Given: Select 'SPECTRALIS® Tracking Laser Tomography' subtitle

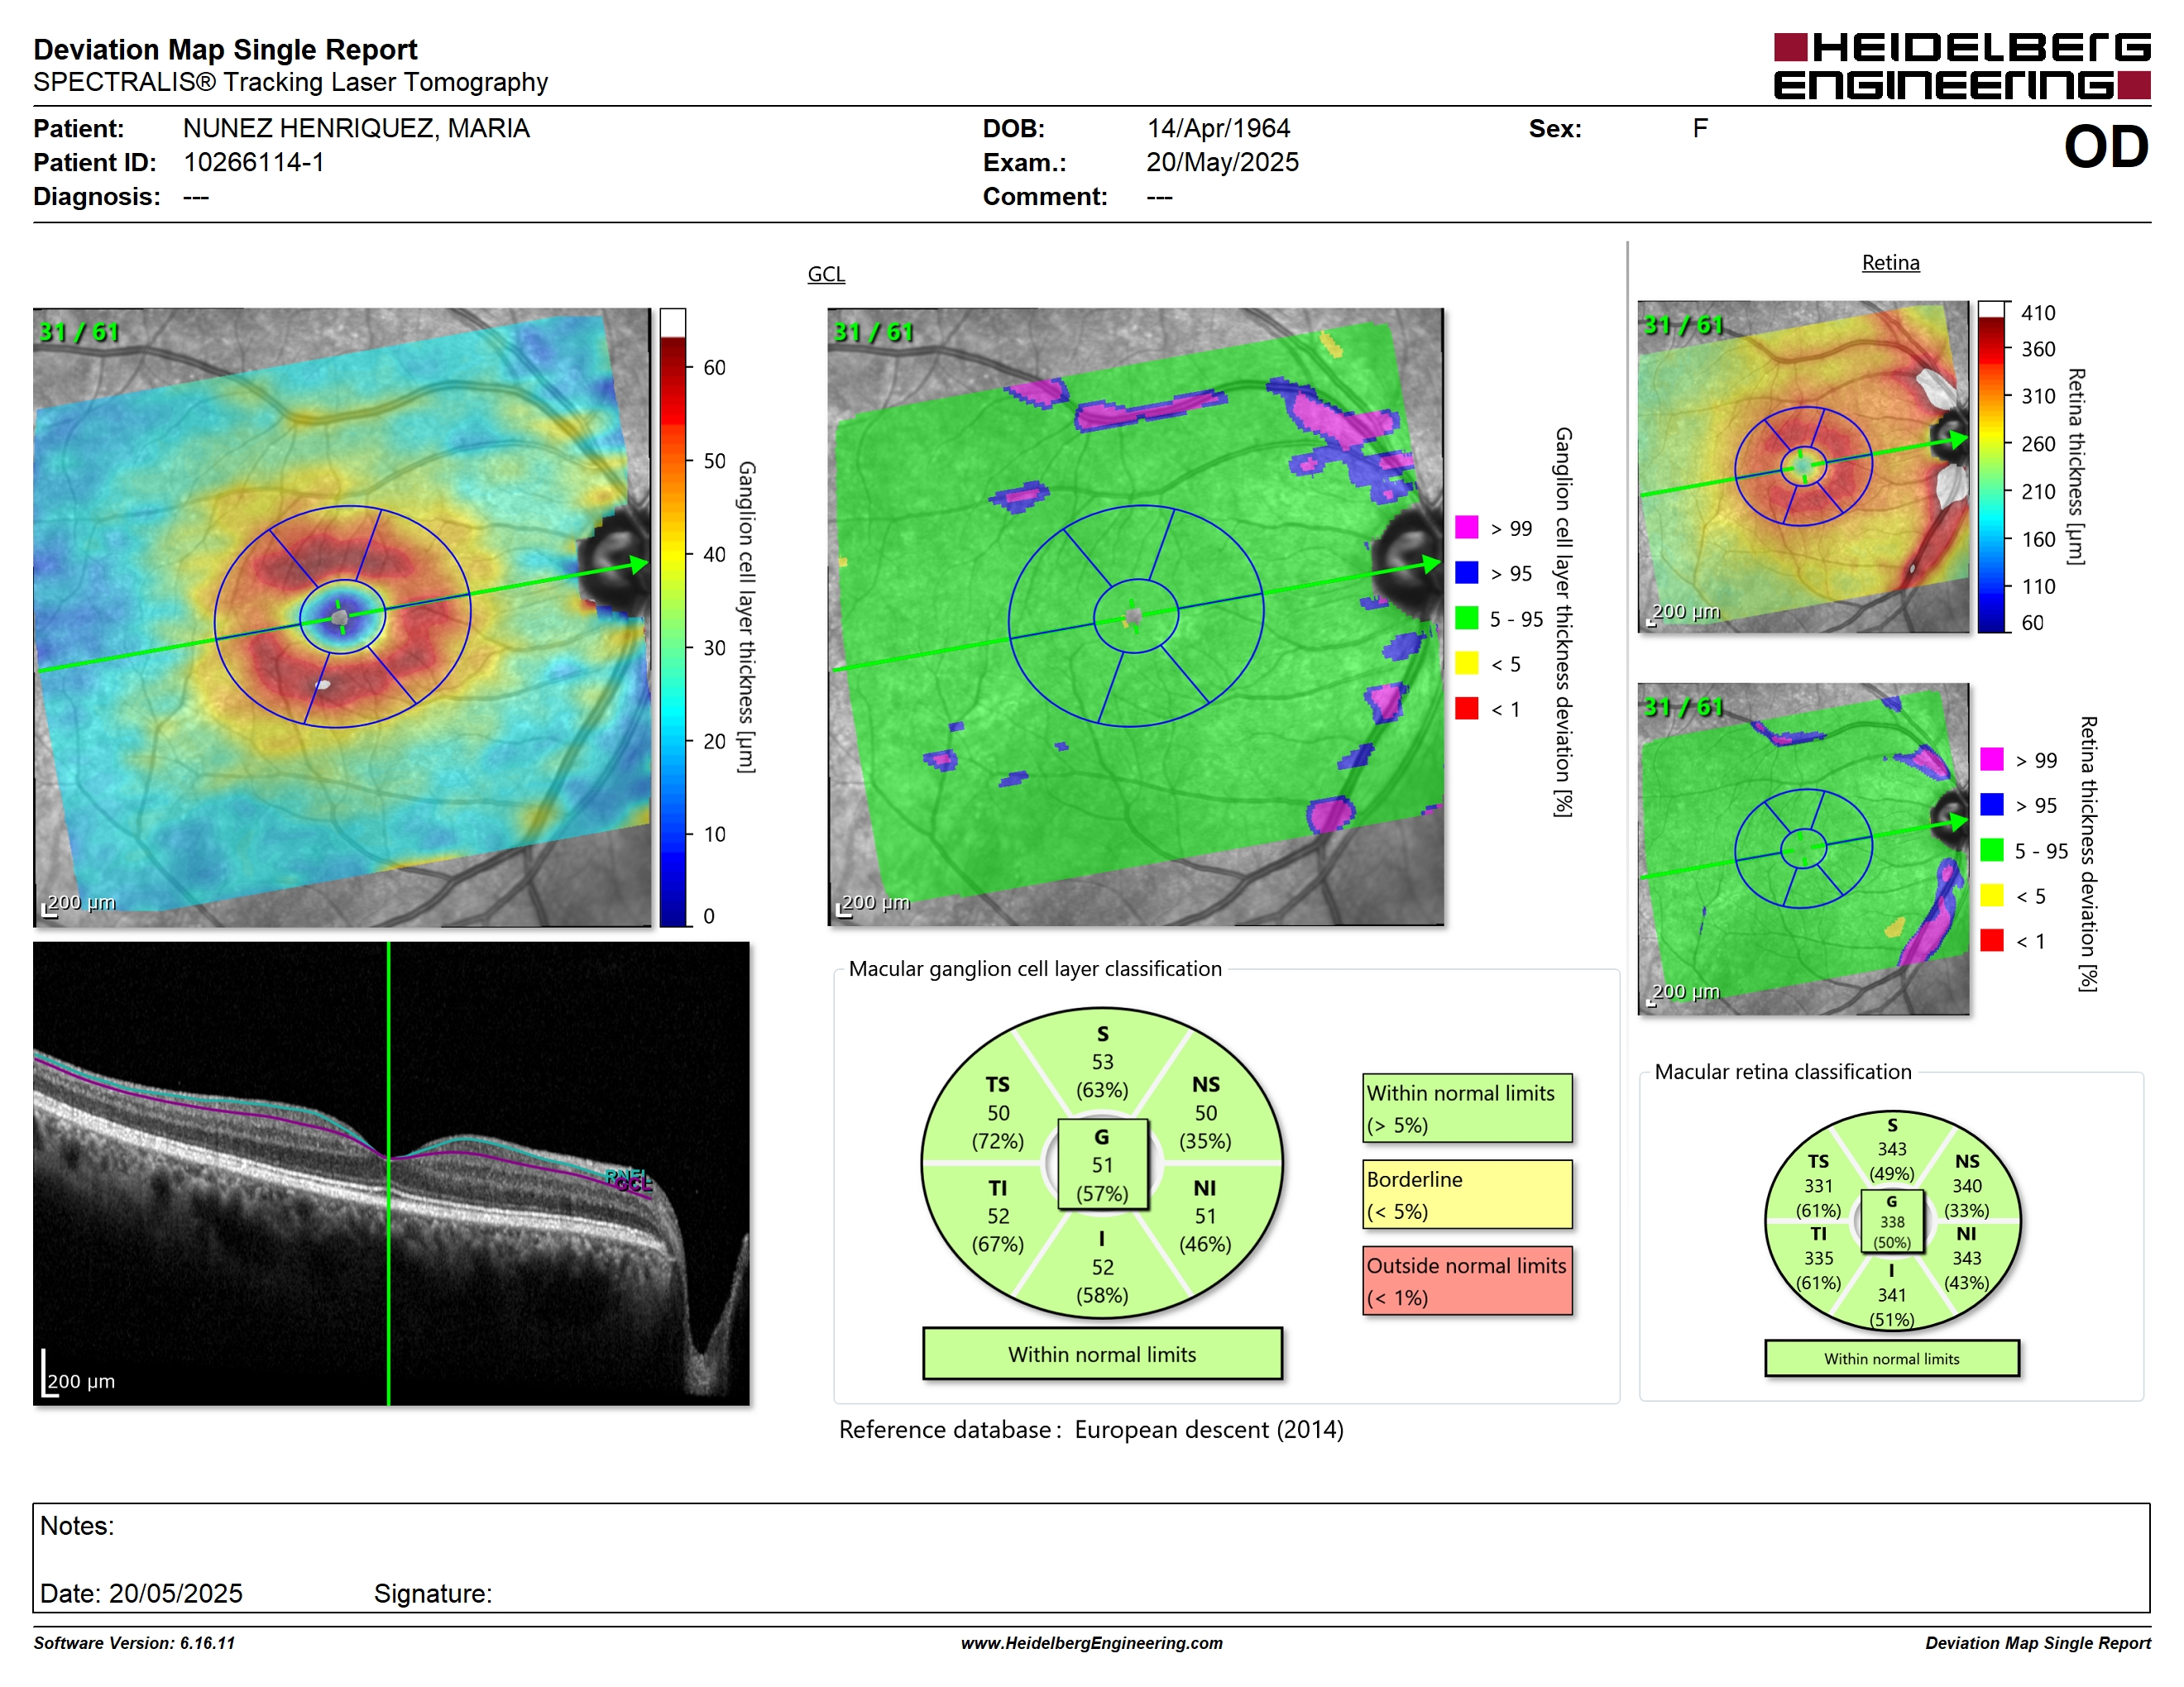Looking at the screenshot, I should coord(290,82).
